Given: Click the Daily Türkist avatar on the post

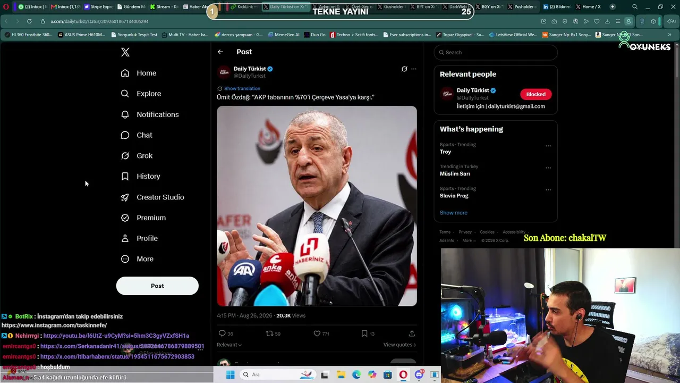Looking at the screenshot, I should pos(224,72).
